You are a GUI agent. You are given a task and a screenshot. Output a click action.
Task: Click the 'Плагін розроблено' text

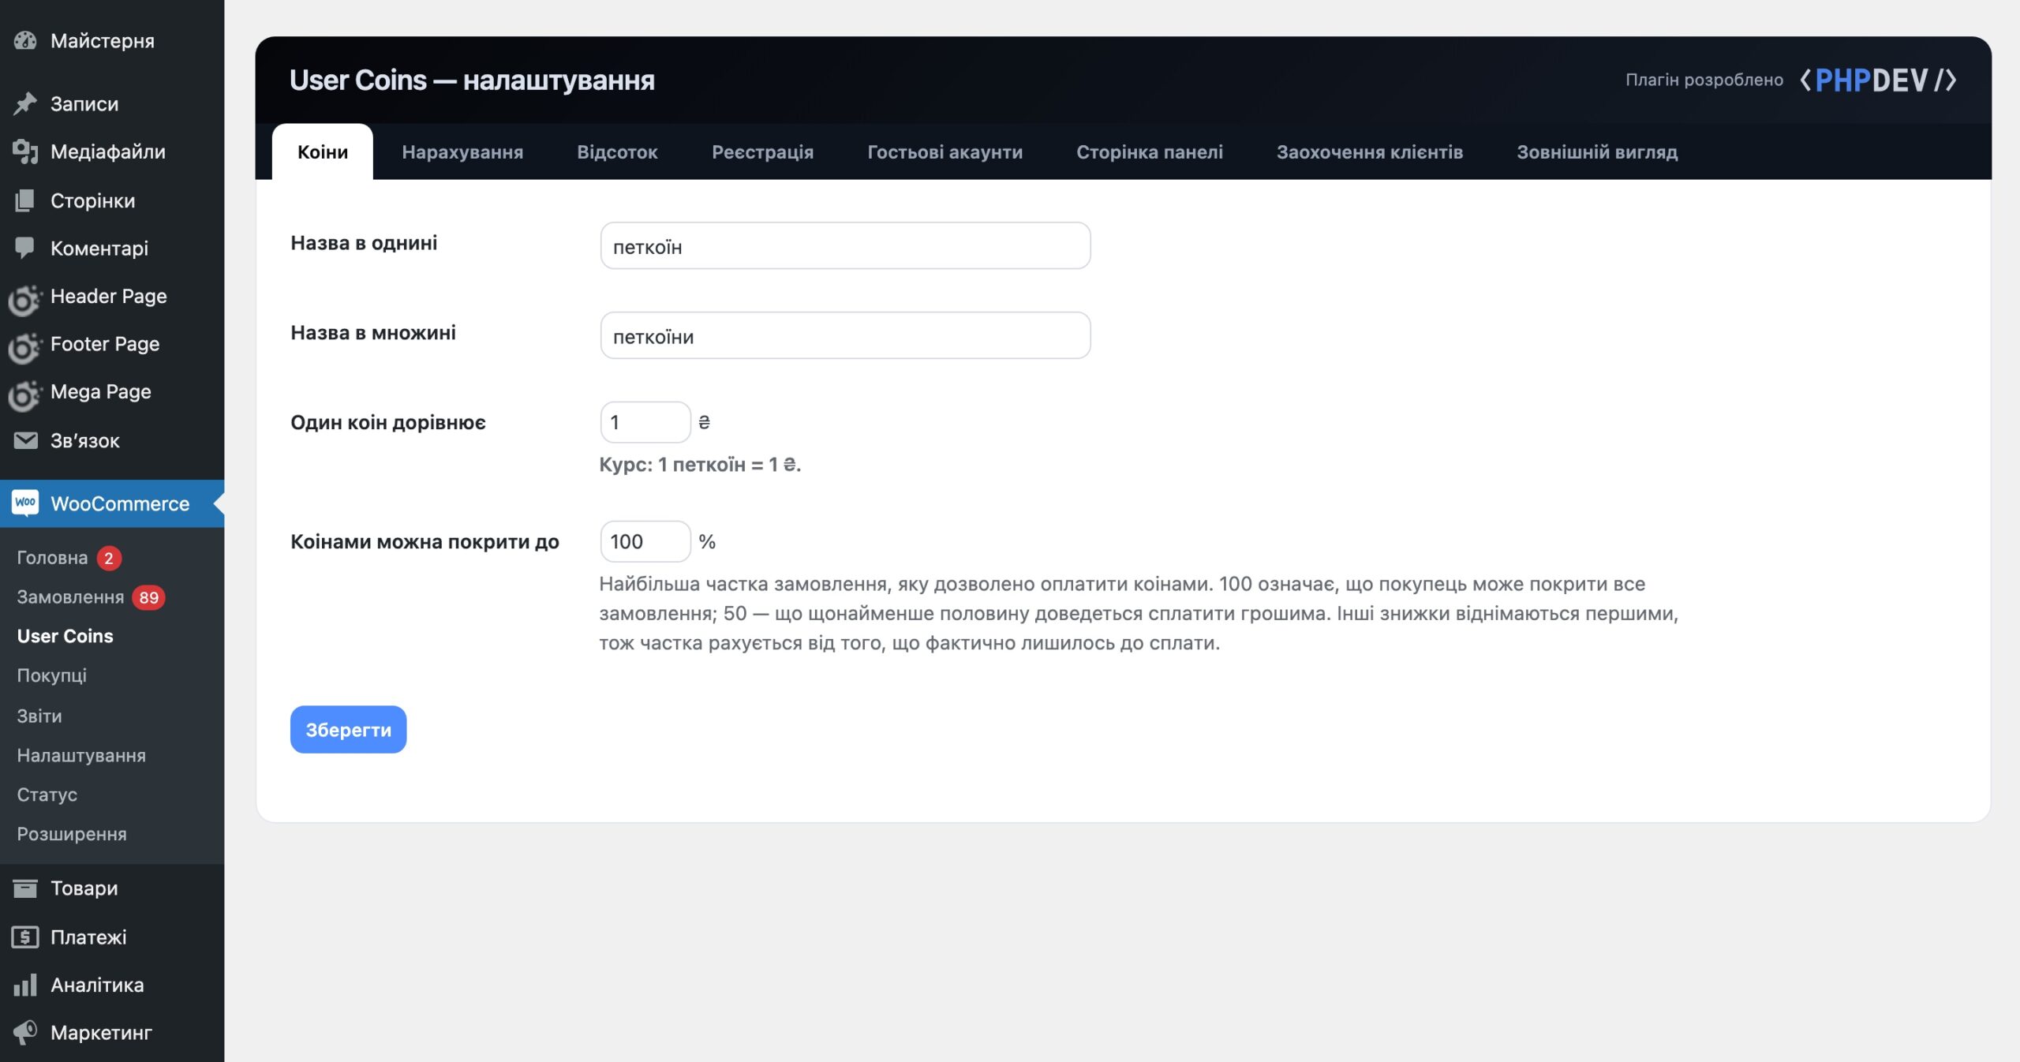1704,80
